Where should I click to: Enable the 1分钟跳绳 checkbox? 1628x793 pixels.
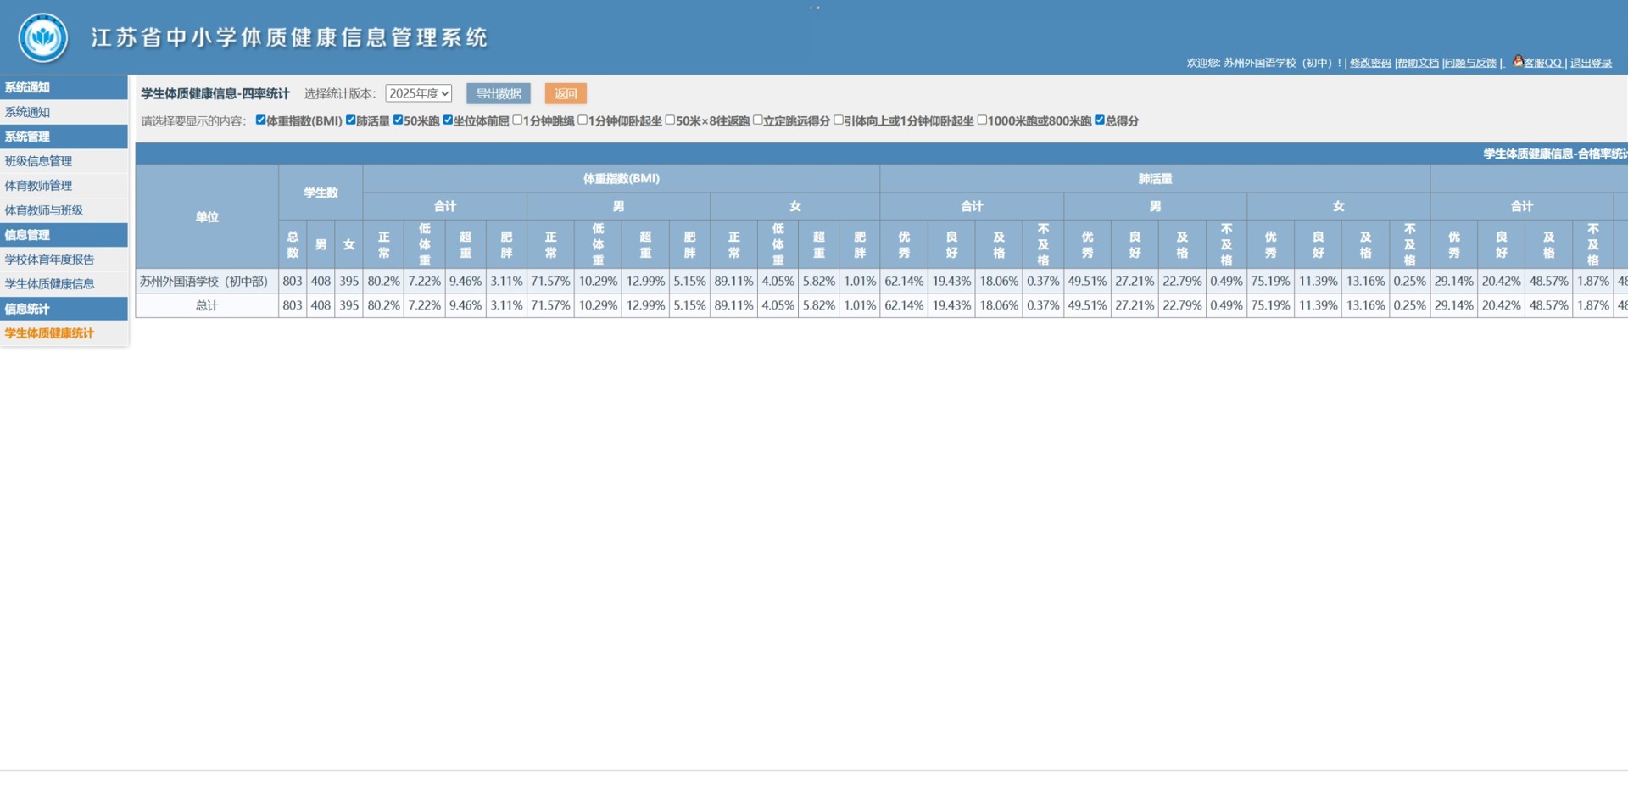(x=517, y=120)
